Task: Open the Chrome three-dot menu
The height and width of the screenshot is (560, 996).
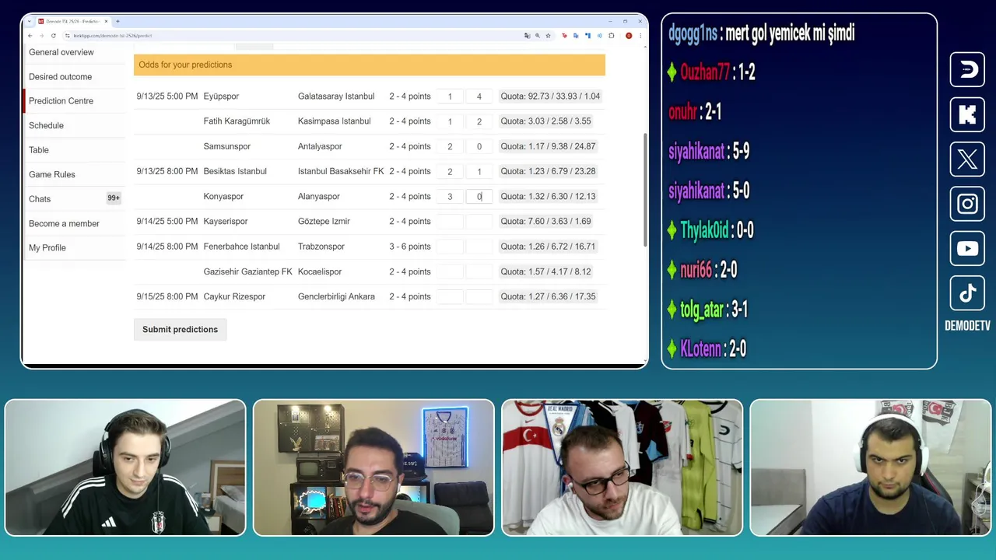Action: click(x=640, y=36)
